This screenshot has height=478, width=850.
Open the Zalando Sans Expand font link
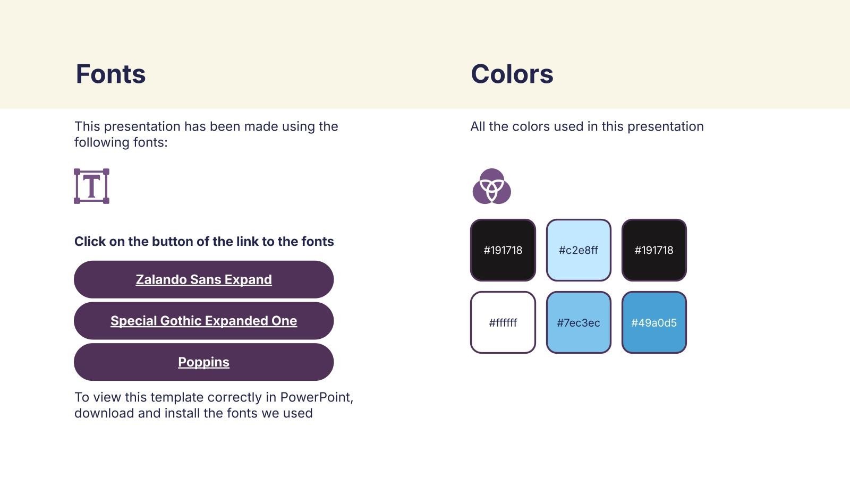203,279
